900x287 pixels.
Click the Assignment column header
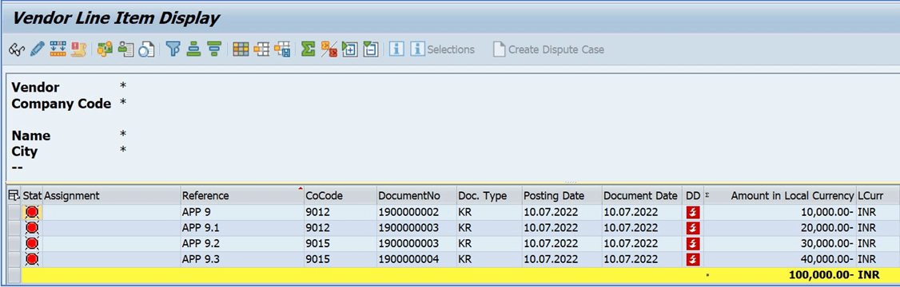click(x=111, y=196)
